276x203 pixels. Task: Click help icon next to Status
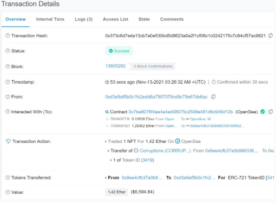click(8, 51)
